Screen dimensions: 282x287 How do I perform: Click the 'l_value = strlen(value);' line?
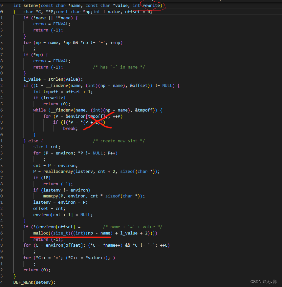click(53, 79)
